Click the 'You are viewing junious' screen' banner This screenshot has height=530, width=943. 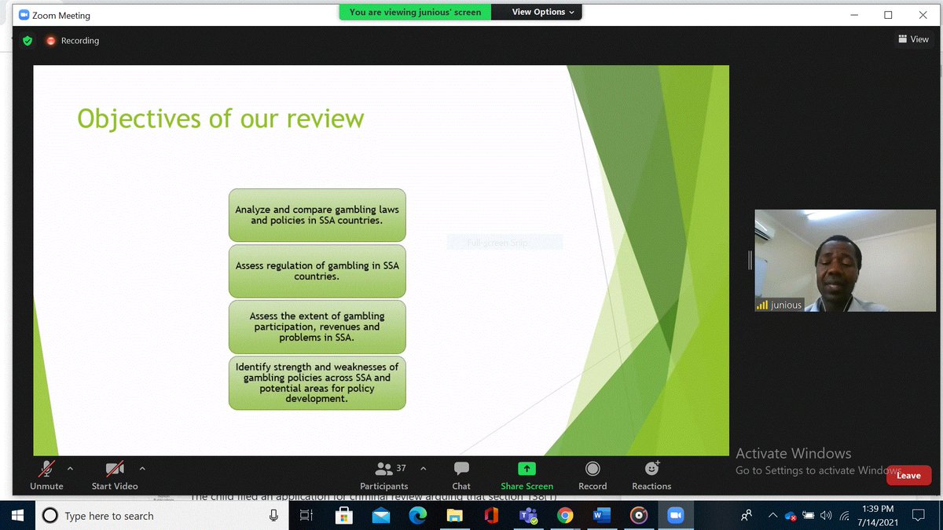[415, 12]
